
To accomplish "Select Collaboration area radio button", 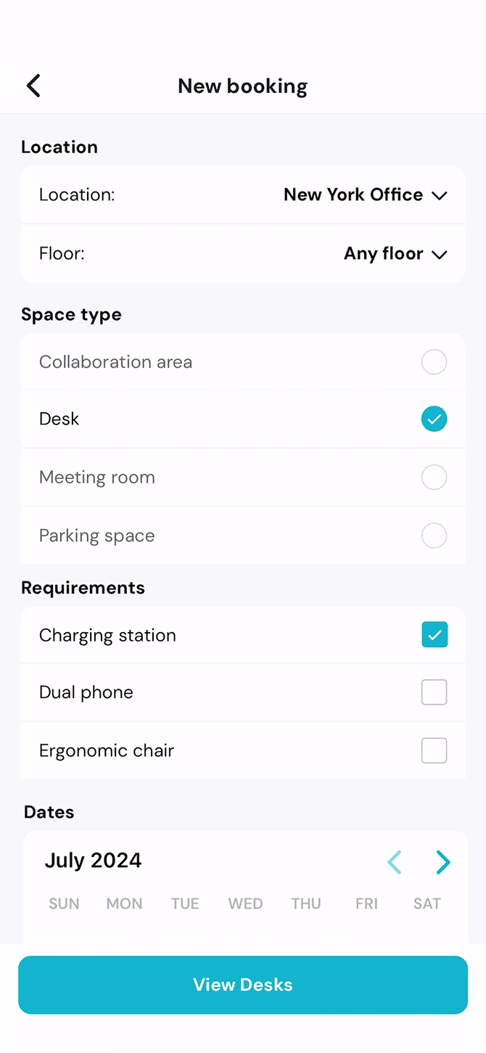I will [434, 361].
